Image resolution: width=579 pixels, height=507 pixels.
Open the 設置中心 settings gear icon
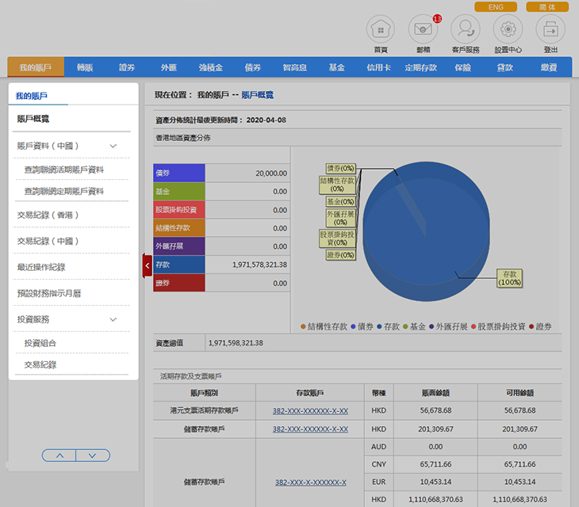(508, 29)
